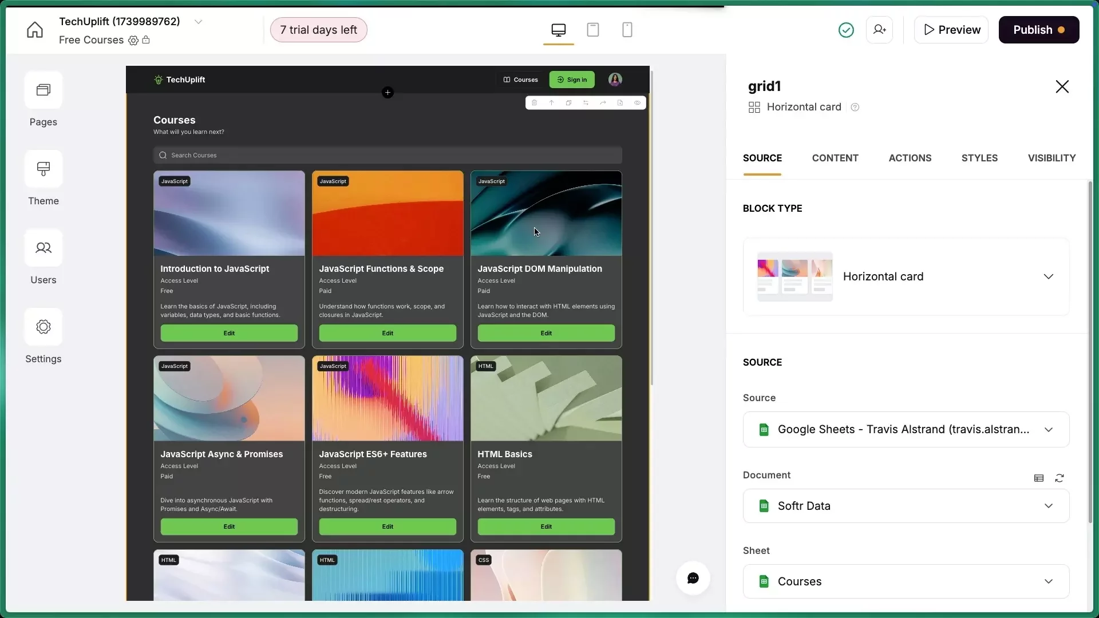Click the Publish button
Image resolution: width=1099 pixels, height=618 pixels.
point(1038,30)
